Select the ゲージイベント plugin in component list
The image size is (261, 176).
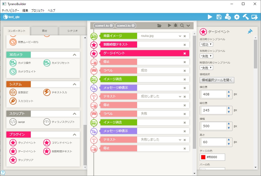23,151
